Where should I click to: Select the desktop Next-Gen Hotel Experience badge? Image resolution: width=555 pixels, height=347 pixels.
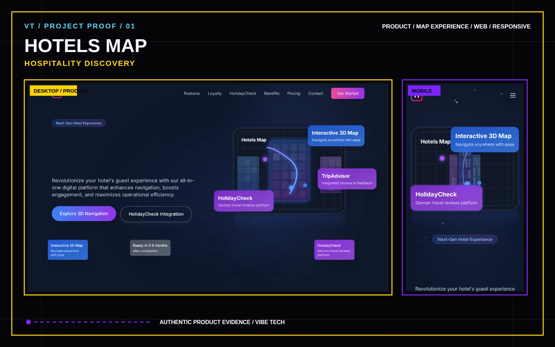pos(79,123)
